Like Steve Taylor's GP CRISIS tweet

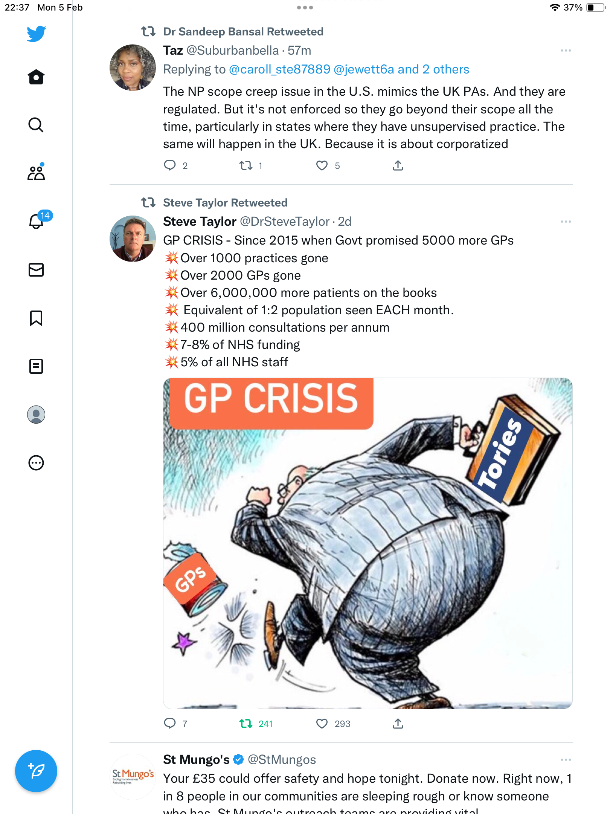[x=322, y=724]
